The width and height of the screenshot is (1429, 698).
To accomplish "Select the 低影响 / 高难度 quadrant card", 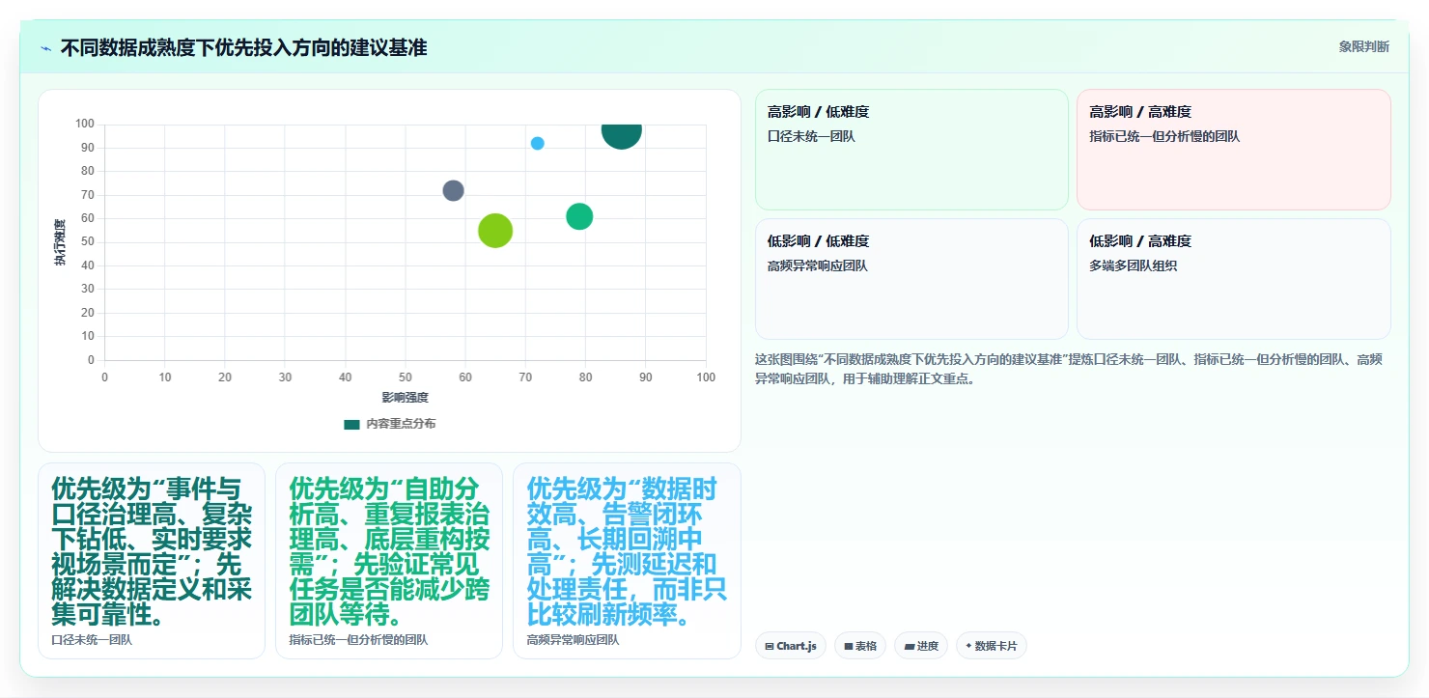I will [1233, 279].
